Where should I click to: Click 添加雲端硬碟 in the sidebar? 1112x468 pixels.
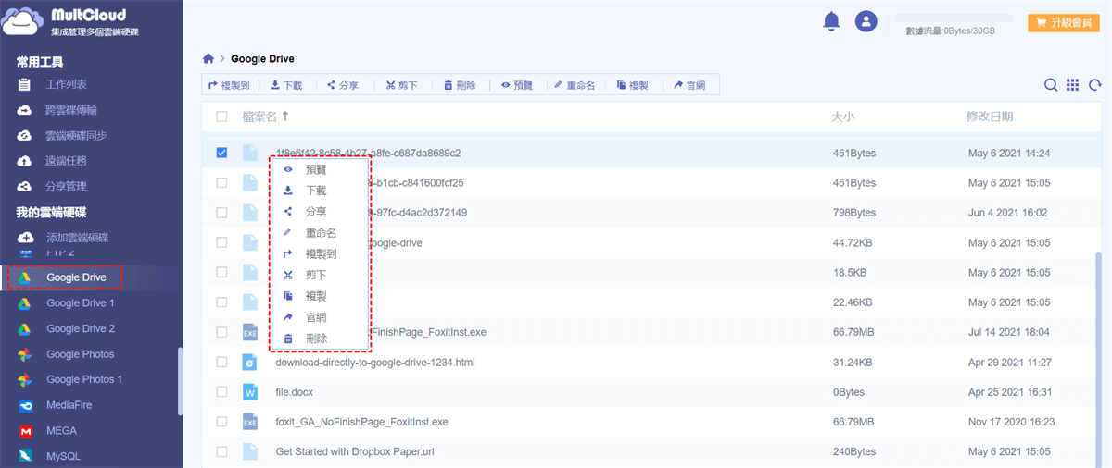click(x=77, y=238)
